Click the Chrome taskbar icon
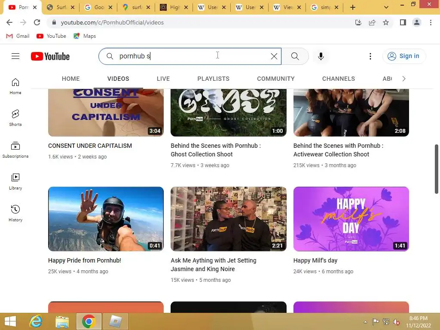The height and width of the screenshot is (330, 440). click(89, 321)
